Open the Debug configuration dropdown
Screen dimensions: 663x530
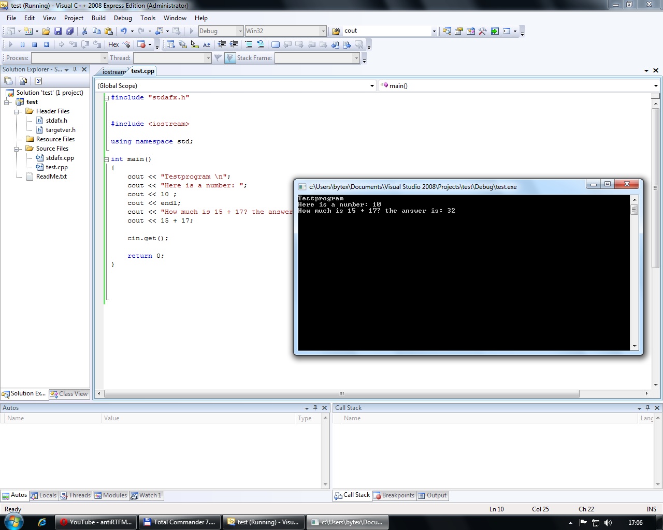coord(240,31)
